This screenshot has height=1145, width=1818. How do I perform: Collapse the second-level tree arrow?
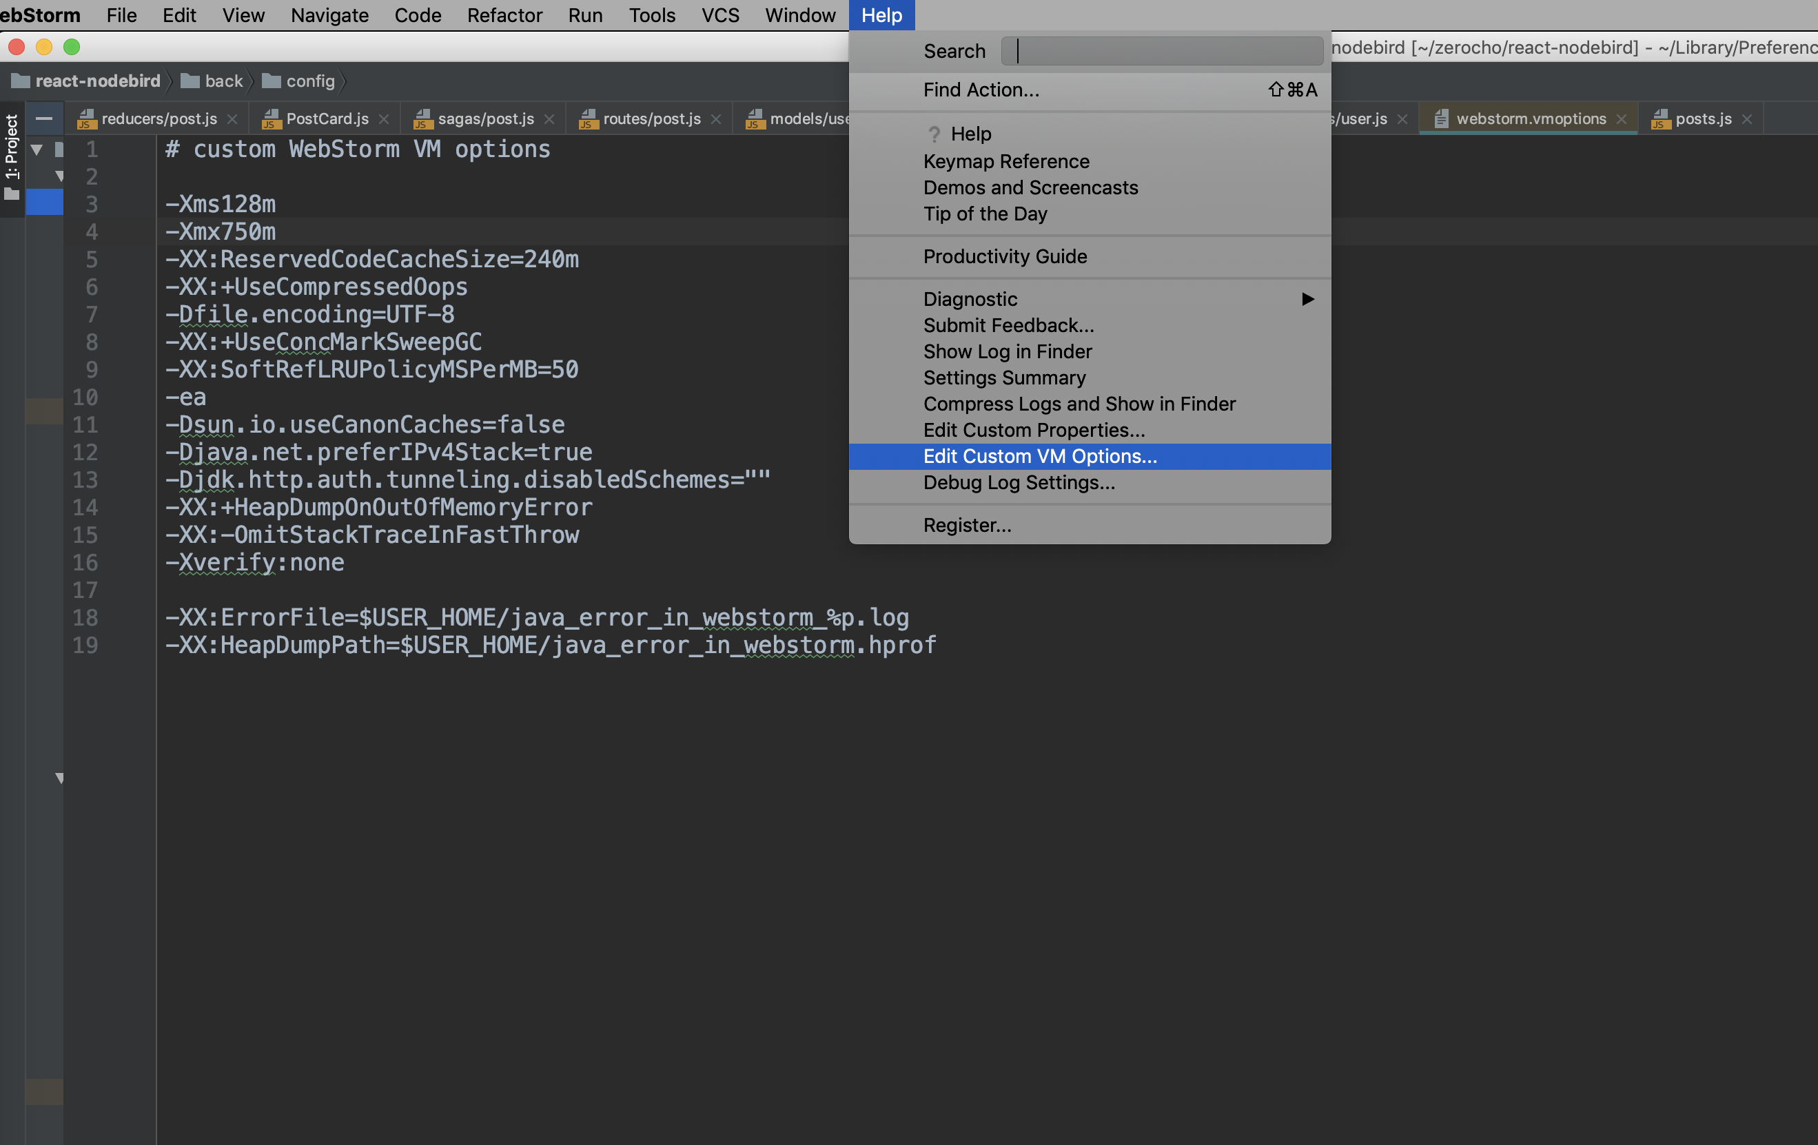pos(59,176)
